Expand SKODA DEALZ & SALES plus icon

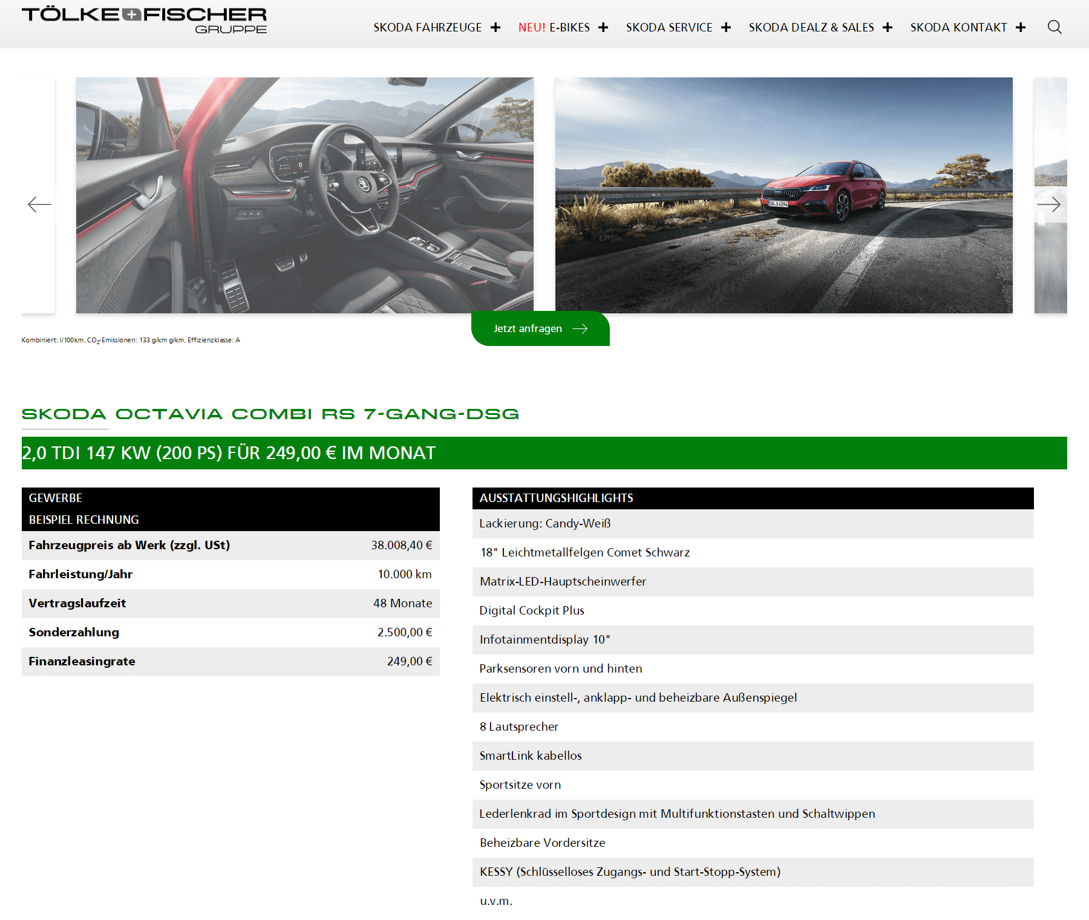[x=888, y=27]
